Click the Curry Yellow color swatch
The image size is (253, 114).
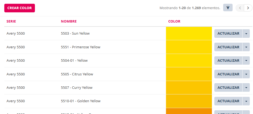point(189,87)
